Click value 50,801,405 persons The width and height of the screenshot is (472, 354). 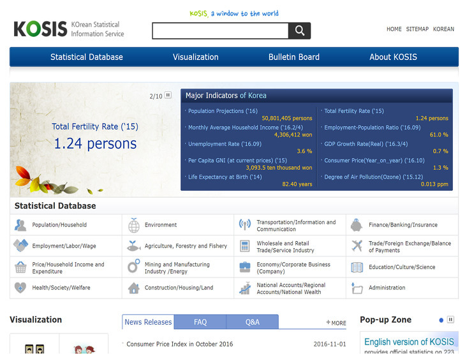[287, 118]
